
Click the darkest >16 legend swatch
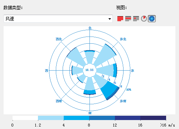153,118
